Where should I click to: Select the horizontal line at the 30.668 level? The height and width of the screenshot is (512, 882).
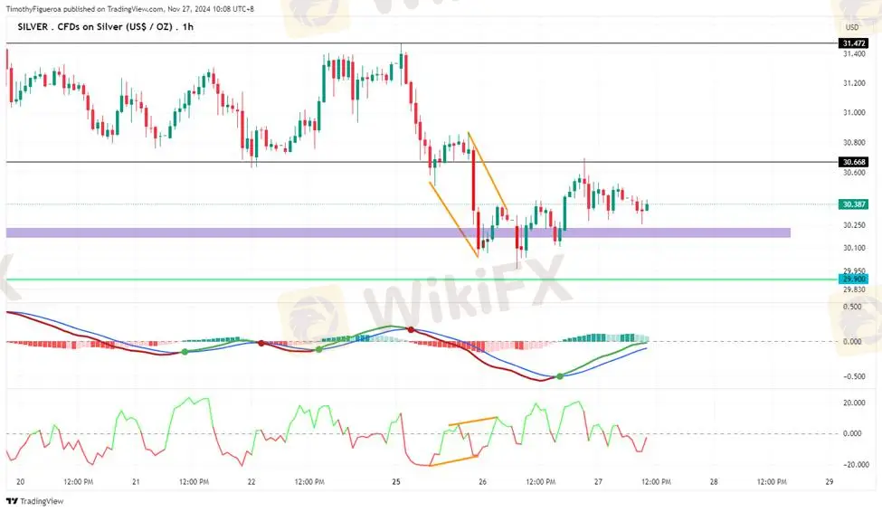tap(422, 162)
